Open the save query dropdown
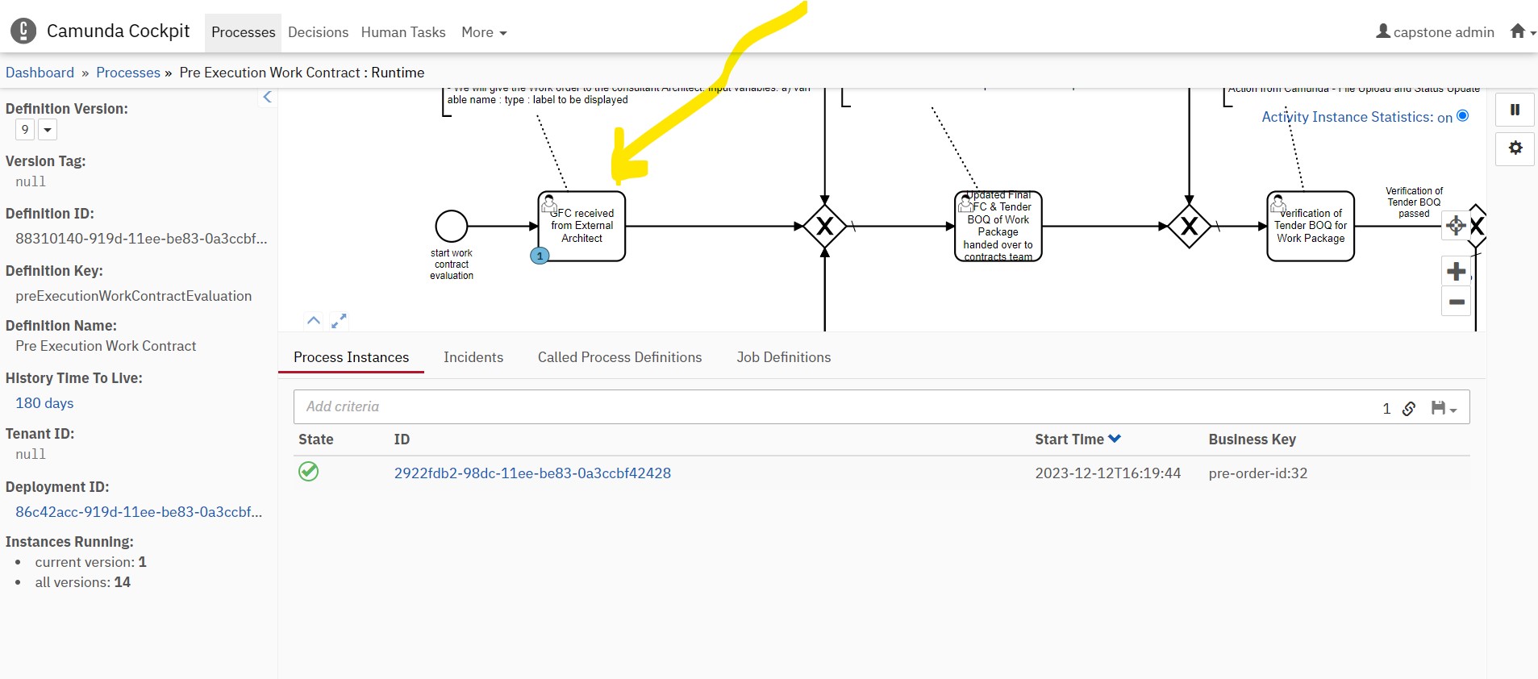This screenshot has height=679, width=1538. 1444,408
